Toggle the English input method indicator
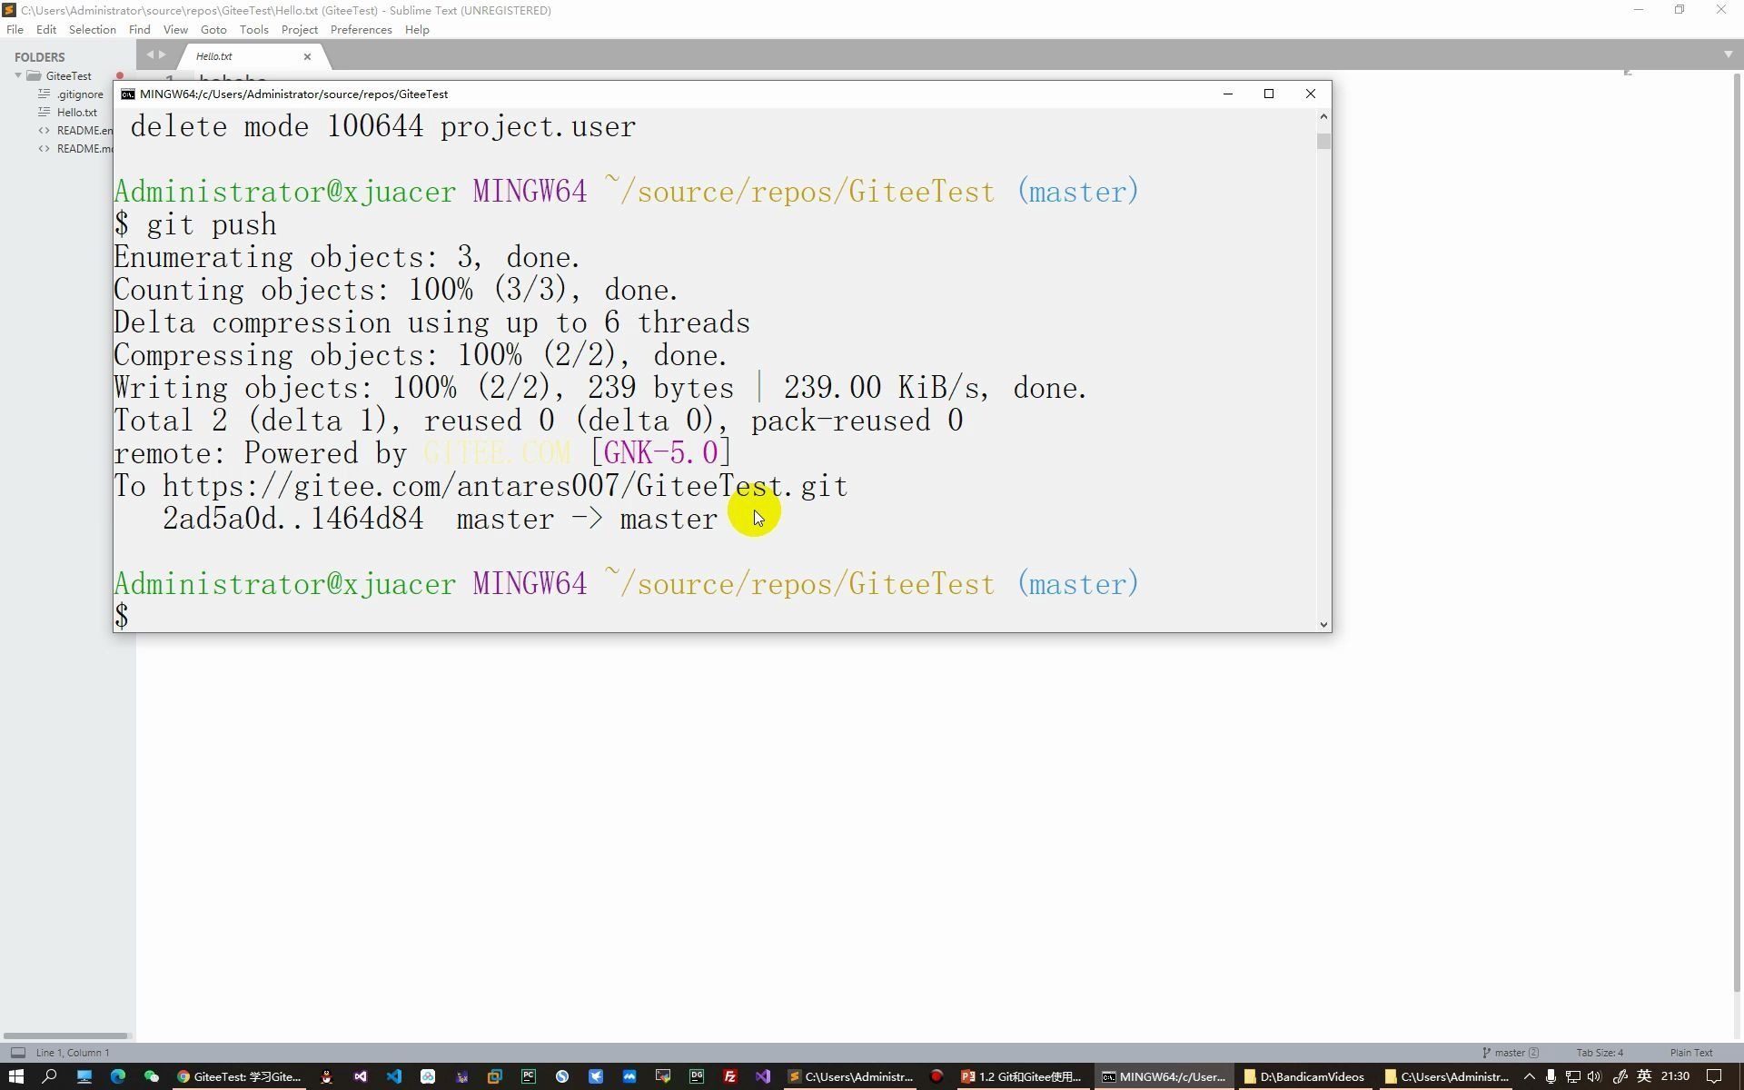This screenshot has height=1090, width=1744. click(x=1644, y=1076)
